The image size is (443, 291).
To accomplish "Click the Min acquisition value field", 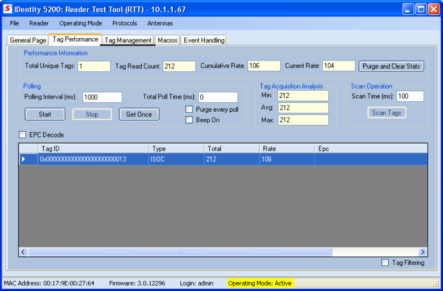I will pyautogui.click(x=303, y=95).
